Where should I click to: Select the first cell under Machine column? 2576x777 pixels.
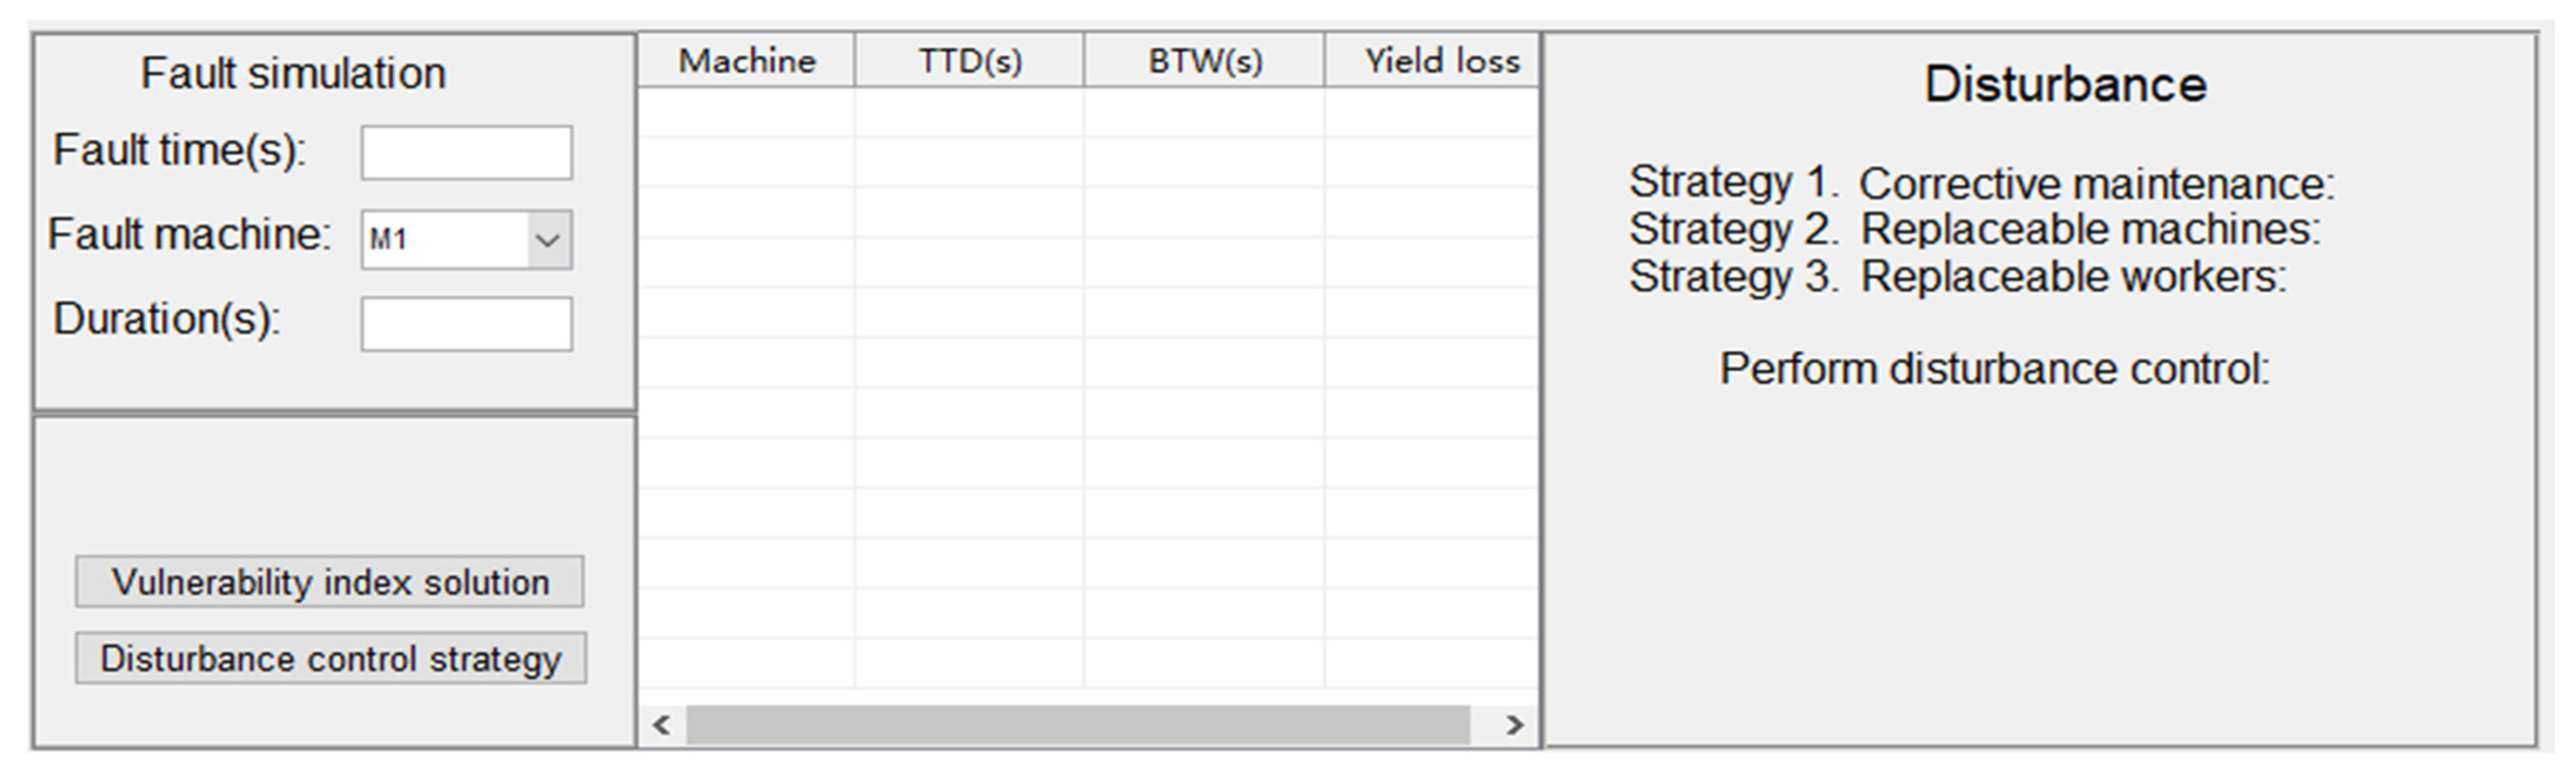click(747, 112)
